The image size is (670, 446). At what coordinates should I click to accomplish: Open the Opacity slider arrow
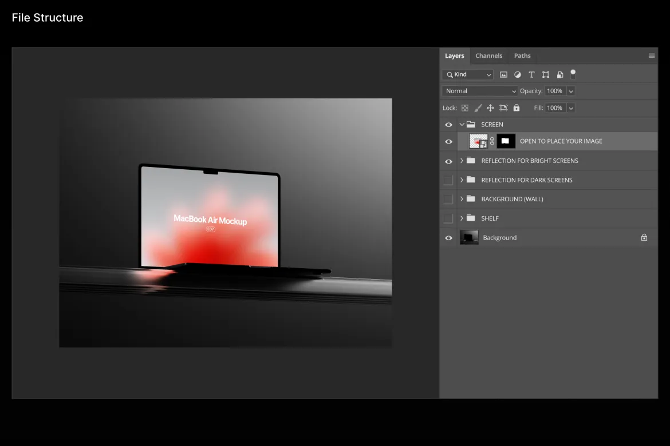coord(571,91)
